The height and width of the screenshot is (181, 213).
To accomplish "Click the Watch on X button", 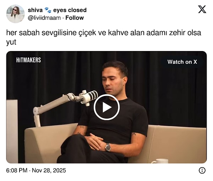I will pos(182,62).
